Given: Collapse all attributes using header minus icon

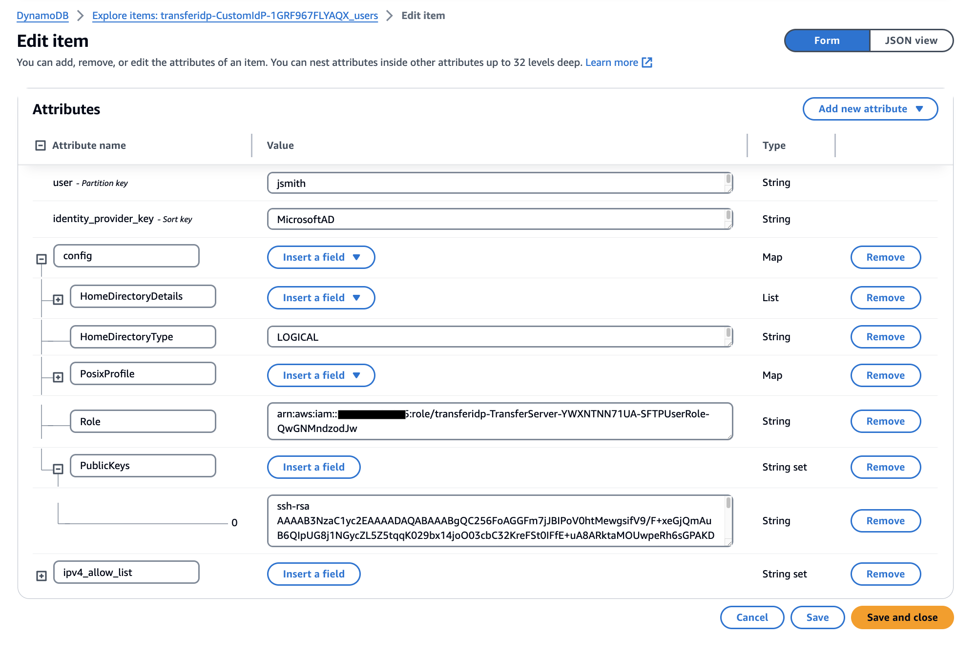Looking at the screenshot, I should coord(40,145).
